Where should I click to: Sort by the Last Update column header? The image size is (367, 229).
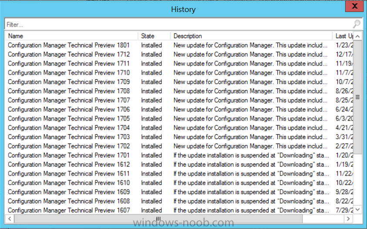(343, 36)
